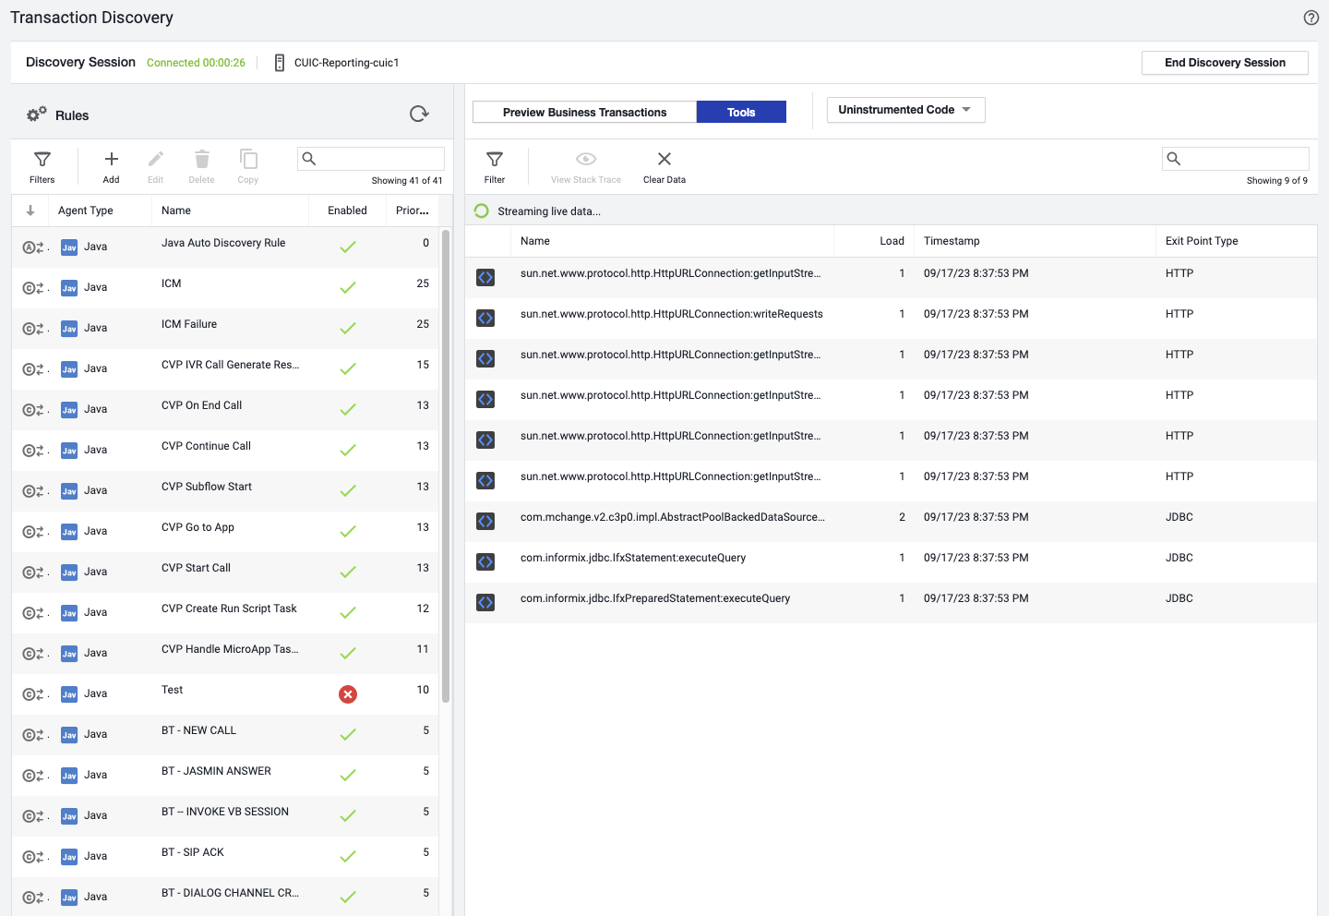Open the help icon in the header

click(x=1311, y=18)
